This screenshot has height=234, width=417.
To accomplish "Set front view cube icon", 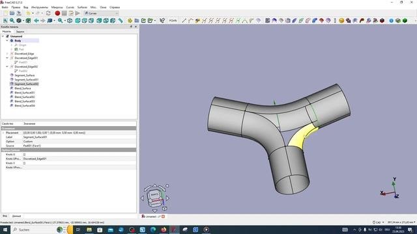I will (78, 20).
